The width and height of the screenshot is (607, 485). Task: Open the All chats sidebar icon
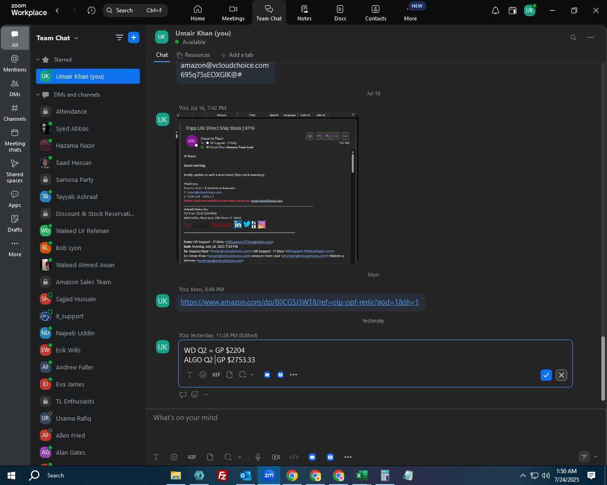coord(15,38)
